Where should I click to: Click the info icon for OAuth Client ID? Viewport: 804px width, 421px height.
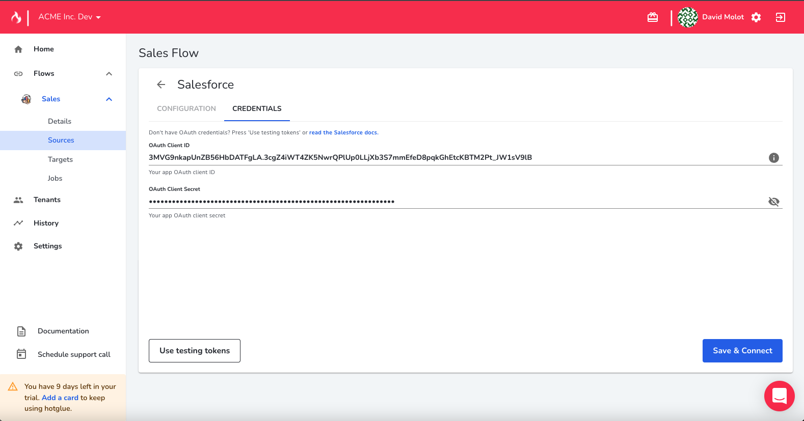click(x=773, y=158)
